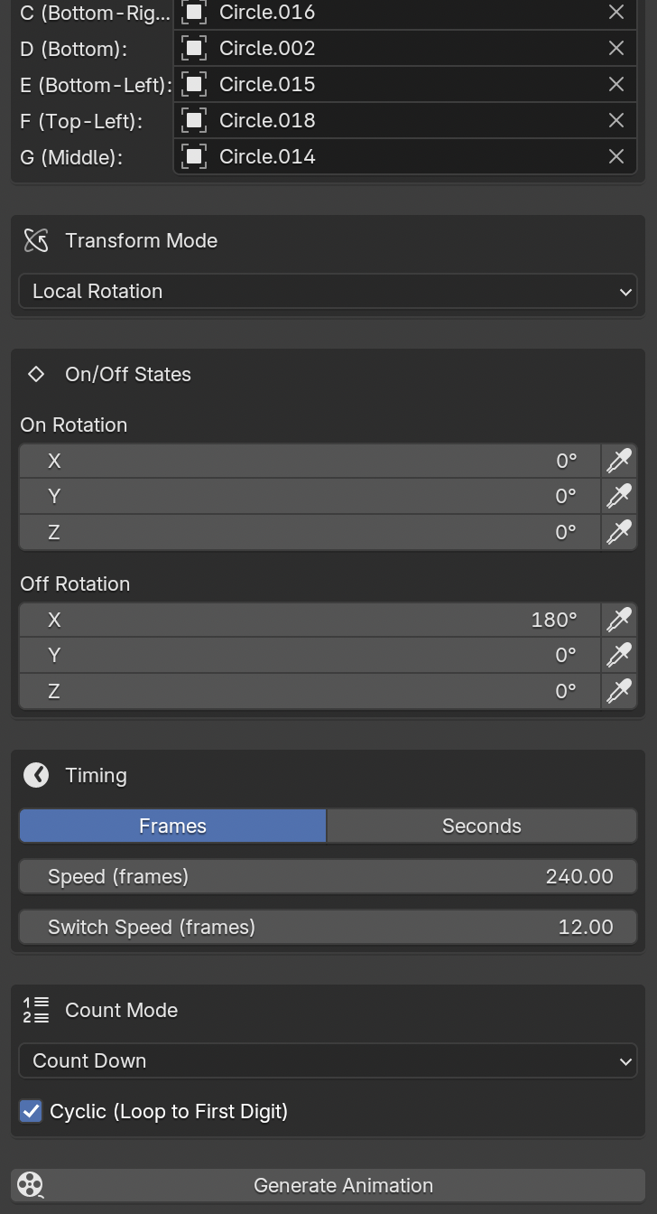
Task: Click eyedropper for Off Rotation Y
Action: [x=619, y=655]
